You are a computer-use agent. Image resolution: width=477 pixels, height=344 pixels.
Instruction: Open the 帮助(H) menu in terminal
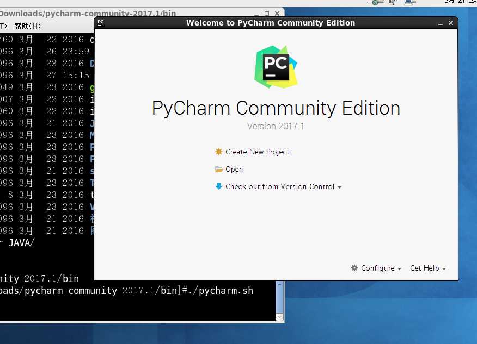(27, 26)
